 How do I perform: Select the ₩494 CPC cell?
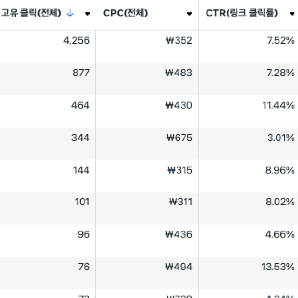point(147,273)
